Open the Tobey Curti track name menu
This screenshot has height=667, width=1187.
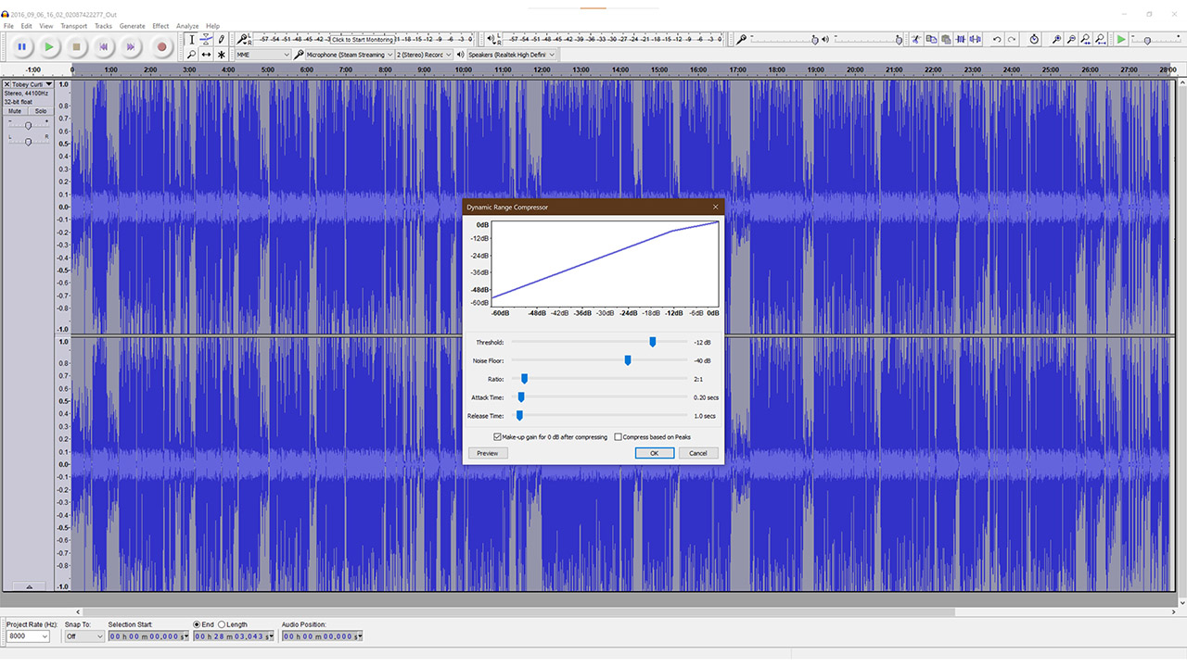pos(32,84)
